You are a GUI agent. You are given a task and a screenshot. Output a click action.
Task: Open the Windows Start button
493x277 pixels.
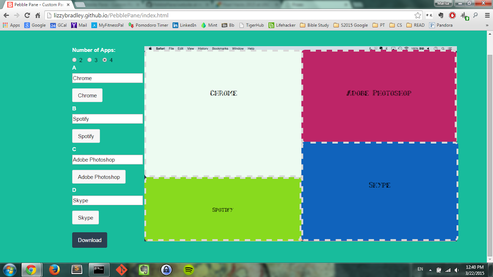click(9, 270)
